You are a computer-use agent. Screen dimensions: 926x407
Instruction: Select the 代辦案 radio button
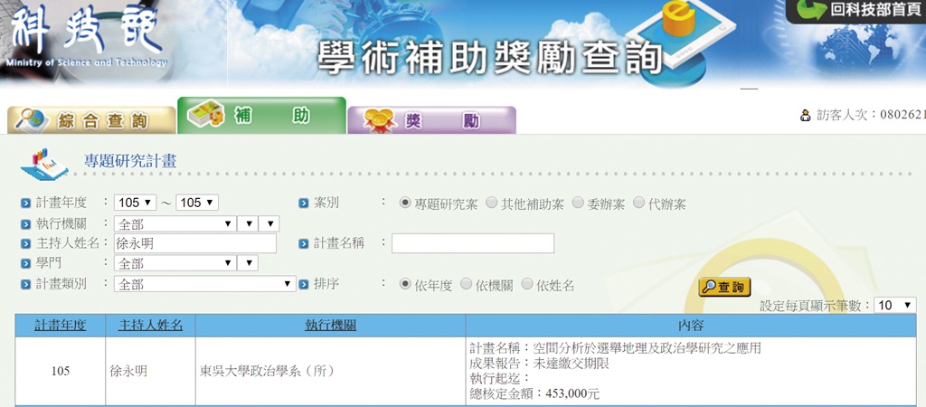pyautogui.click(x=638, y=203)
